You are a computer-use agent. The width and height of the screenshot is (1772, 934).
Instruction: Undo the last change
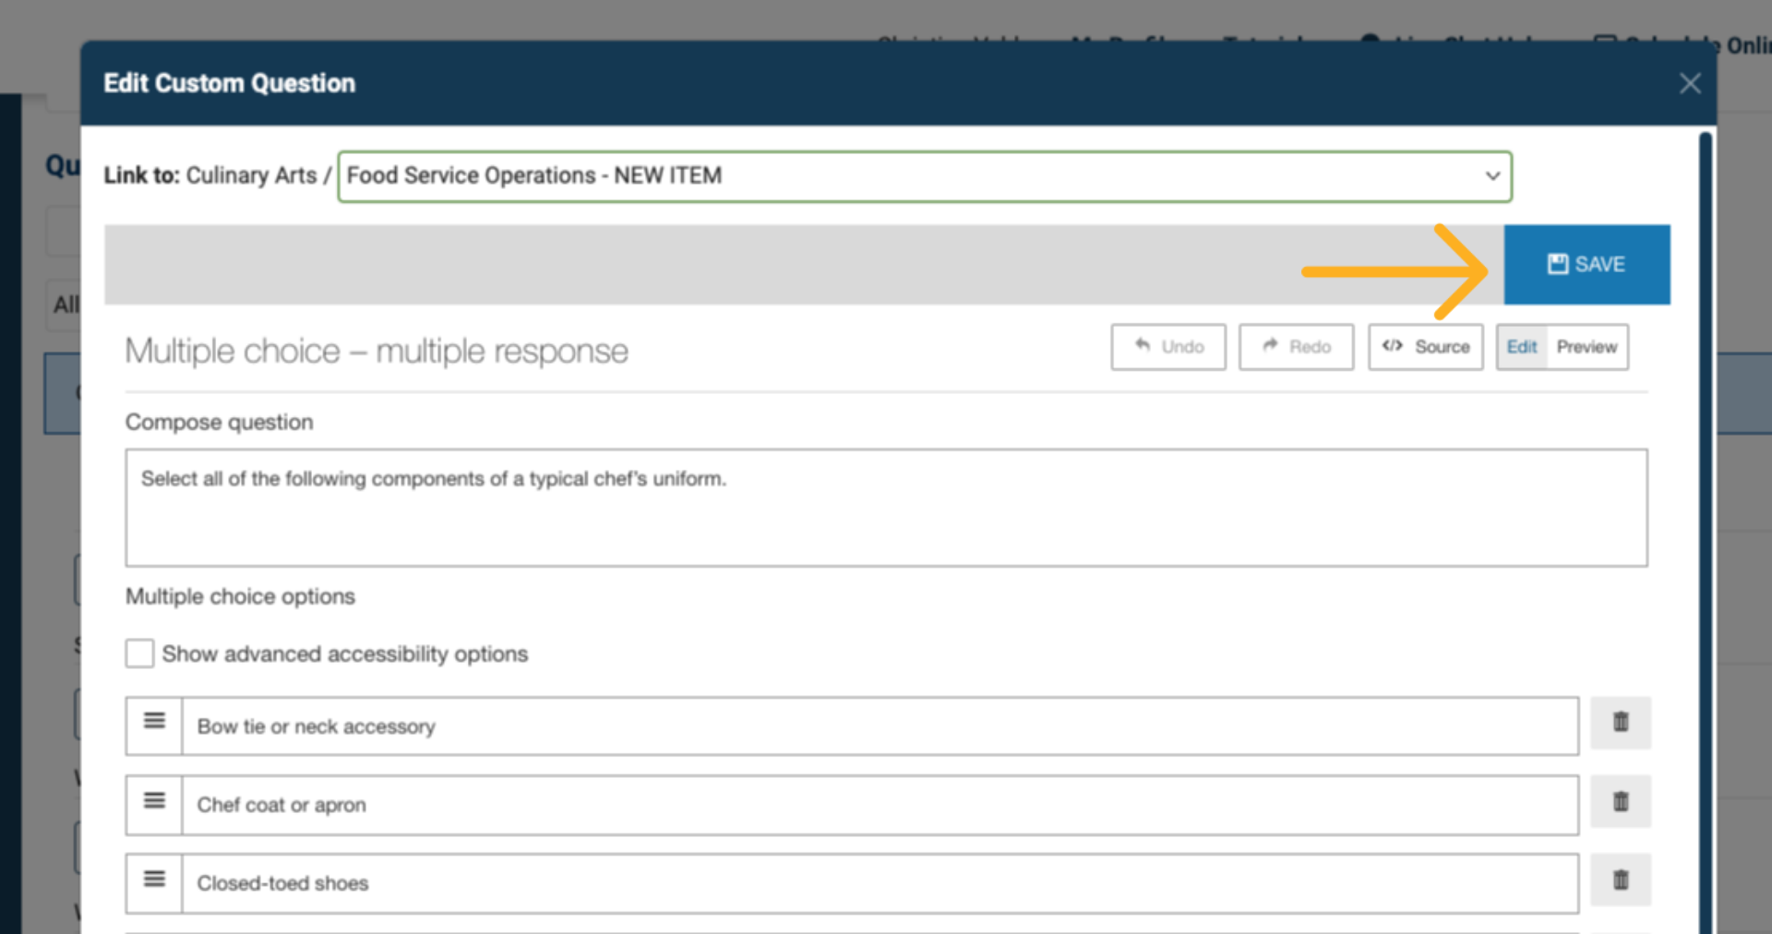click(x=1167, y=347)
